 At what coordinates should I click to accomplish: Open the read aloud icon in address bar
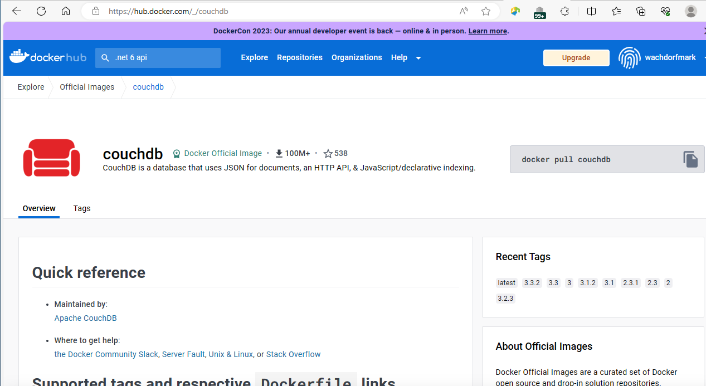(464, 11)
